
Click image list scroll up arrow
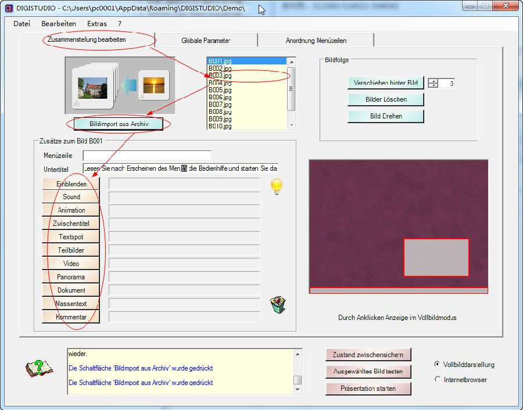[x=292, y=62]
